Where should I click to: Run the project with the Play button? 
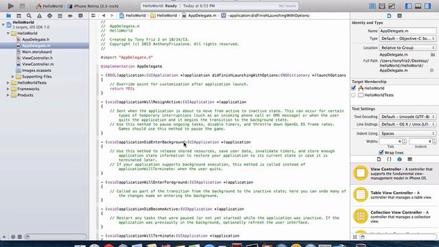11,6
